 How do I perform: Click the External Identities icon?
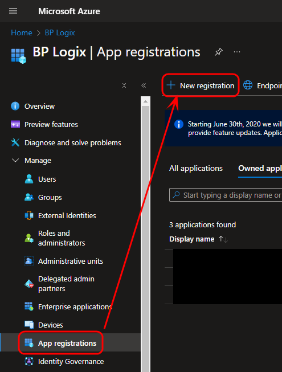[x=29, y=215]
